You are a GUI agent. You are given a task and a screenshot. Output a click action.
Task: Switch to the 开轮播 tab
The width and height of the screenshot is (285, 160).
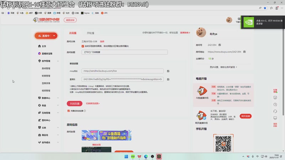[90, 33]
